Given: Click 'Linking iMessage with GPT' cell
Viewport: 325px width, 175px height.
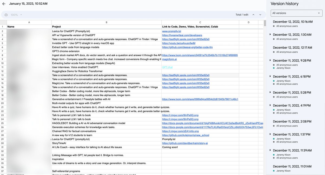Looking at the screenshot, I should [106, 155].
